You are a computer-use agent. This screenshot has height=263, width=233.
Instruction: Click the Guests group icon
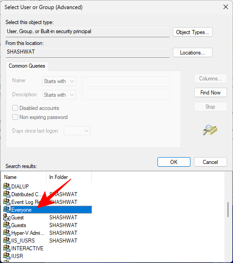7,225
